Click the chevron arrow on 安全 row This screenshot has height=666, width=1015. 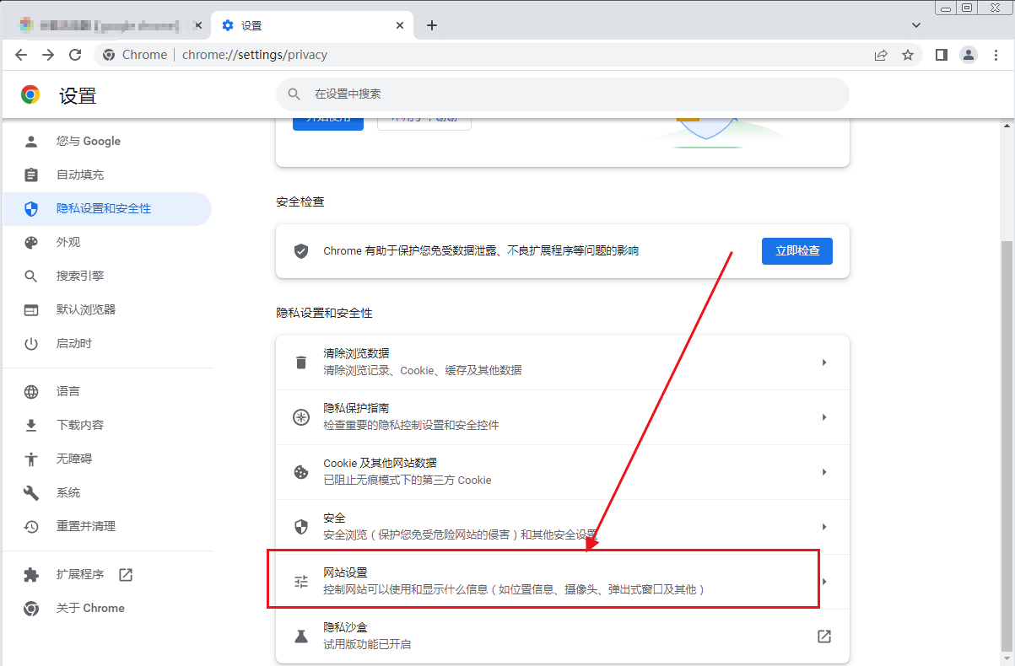[824, 527]
